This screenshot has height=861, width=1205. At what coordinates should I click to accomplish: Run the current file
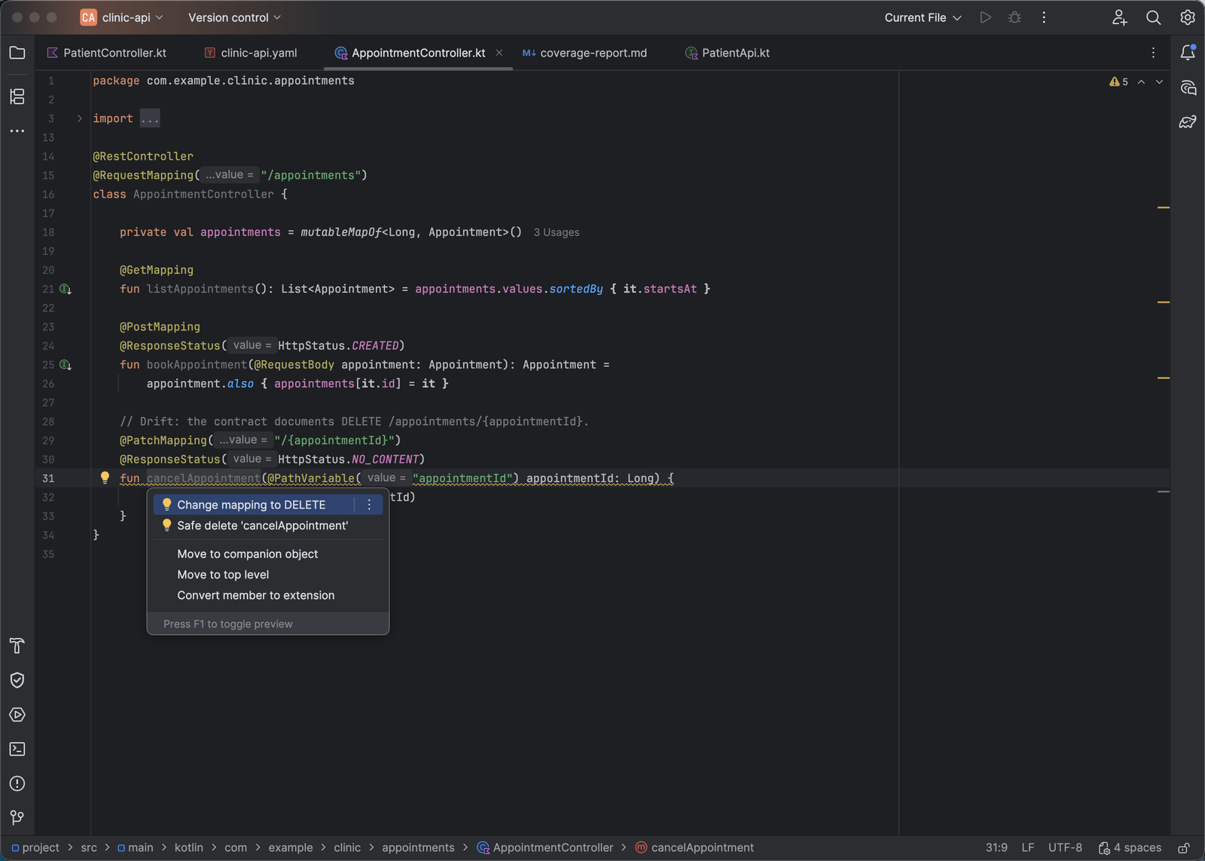(985, 17)
